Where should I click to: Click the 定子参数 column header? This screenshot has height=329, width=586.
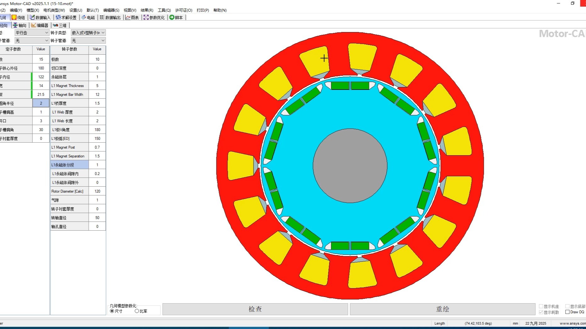(16, 49)
